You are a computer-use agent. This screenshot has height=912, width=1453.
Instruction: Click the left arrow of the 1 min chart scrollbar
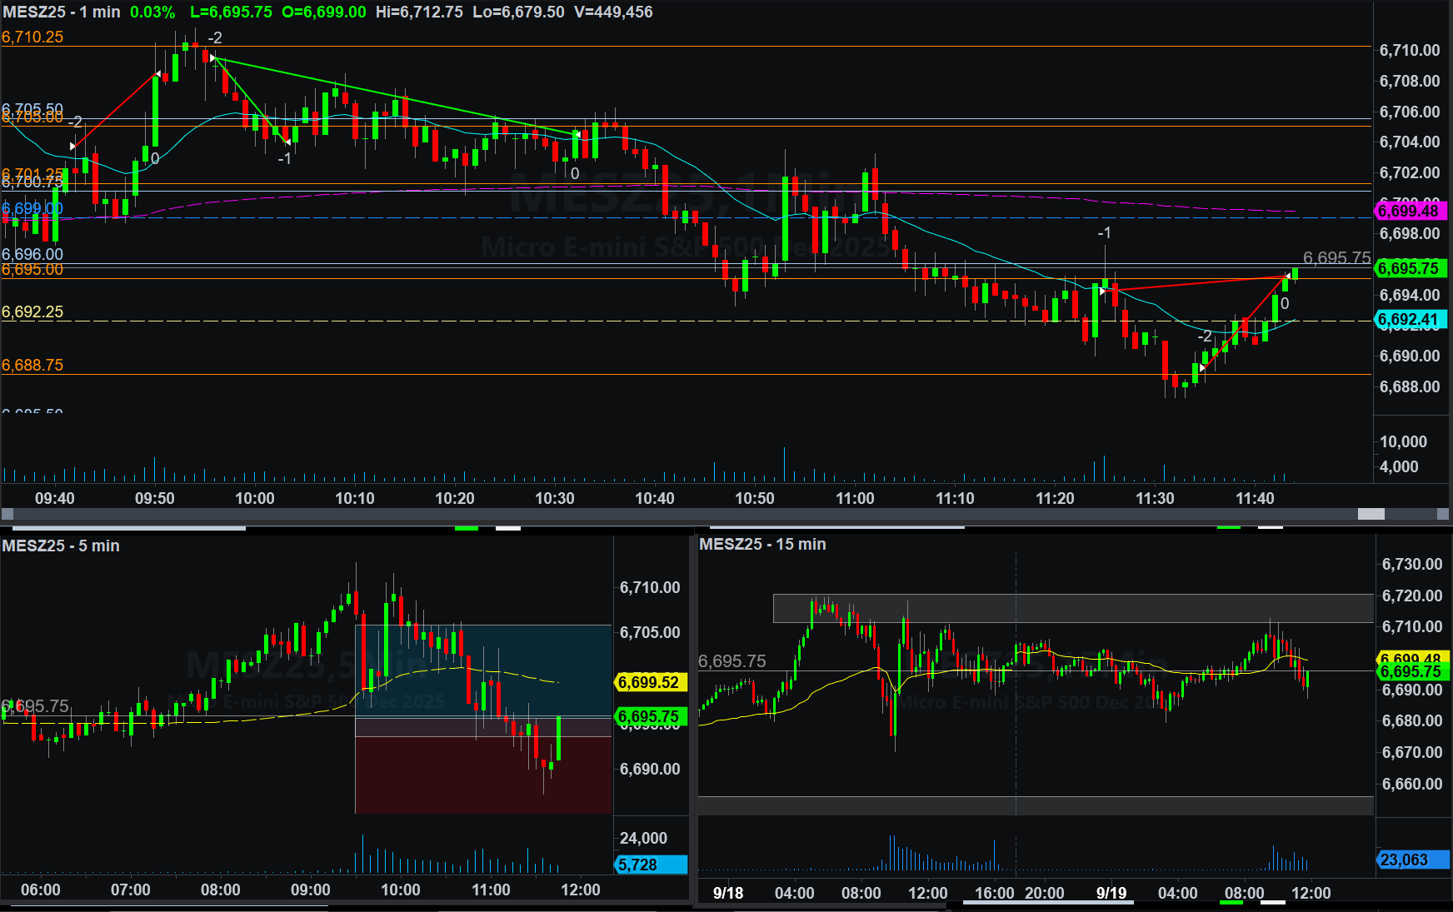[7, 514]
